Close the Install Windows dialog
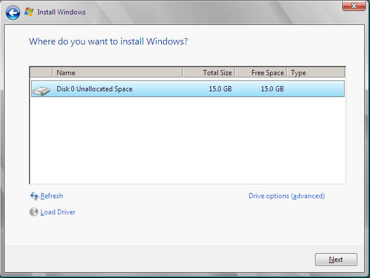Image resolution: width=370 pixels, height=278 pixels. pos(349,6)
